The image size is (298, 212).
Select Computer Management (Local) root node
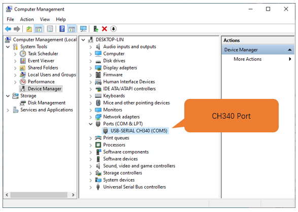(45, 40)
